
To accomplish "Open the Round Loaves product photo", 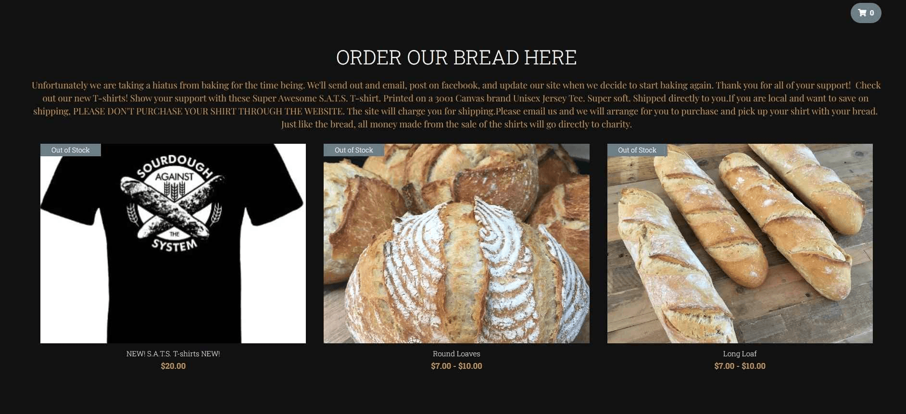I will 456,243.
